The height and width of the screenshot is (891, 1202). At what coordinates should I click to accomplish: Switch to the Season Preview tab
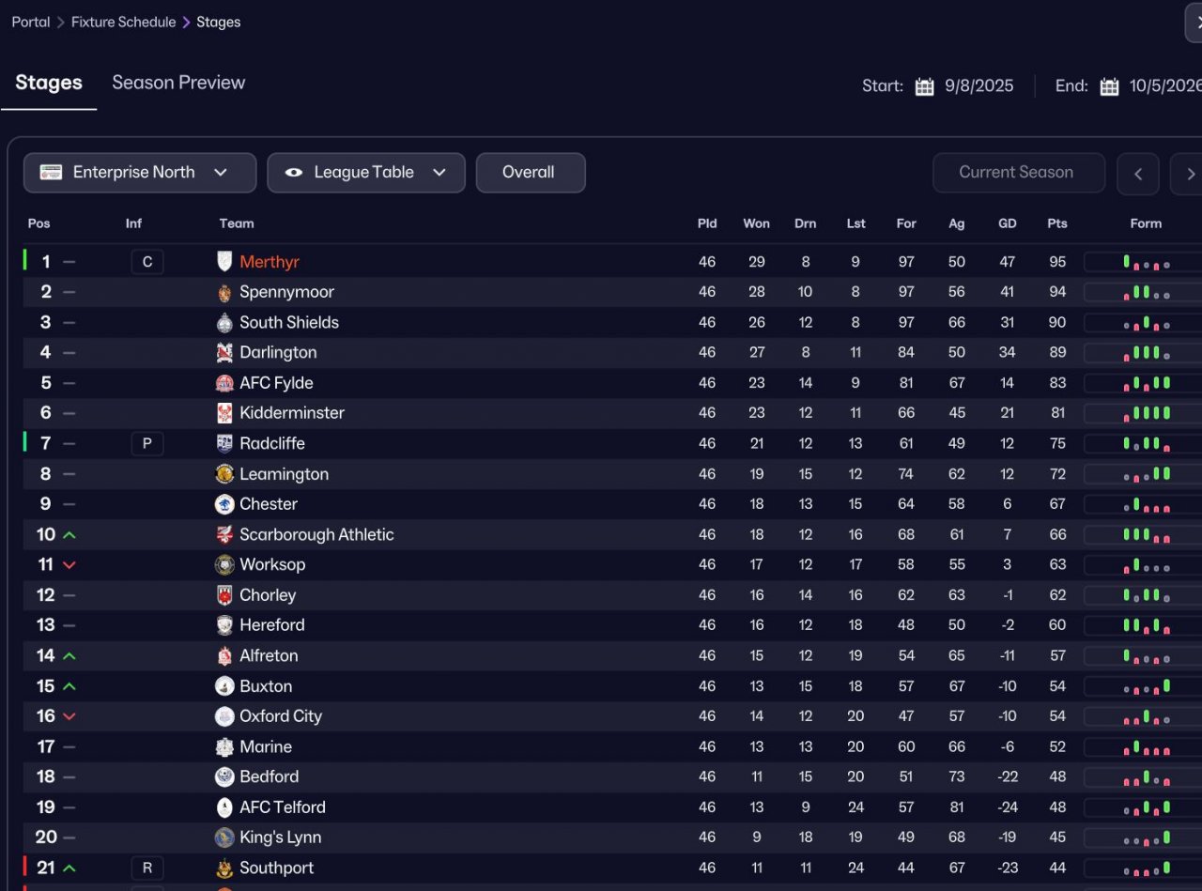tap(178, 83)
